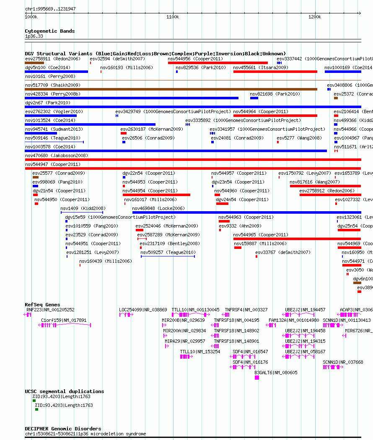
Task: Open gene SDF4|NM_016547
Action: pos(250,352)
